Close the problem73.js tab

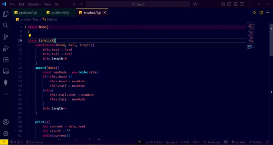(x=105, y=12)
